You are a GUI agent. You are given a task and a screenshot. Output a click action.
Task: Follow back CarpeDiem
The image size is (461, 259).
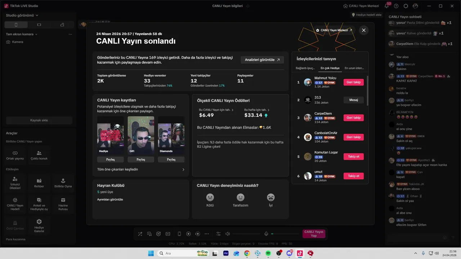pyautogui.click(x=354, y=118)
